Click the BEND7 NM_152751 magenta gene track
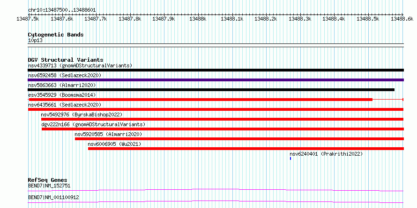 [x=216, y=190]
